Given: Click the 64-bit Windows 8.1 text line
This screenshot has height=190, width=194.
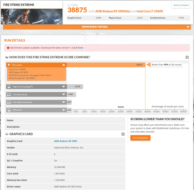Looking at the screenshot, I should tap(22, 78).
